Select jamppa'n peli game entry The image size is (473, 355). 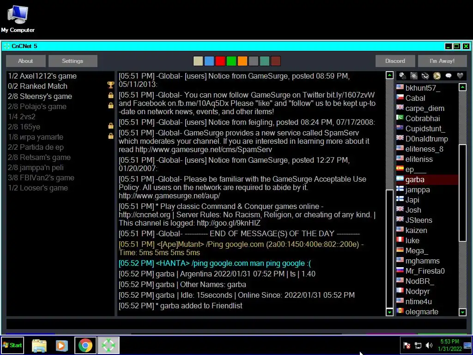coord(61,167)
